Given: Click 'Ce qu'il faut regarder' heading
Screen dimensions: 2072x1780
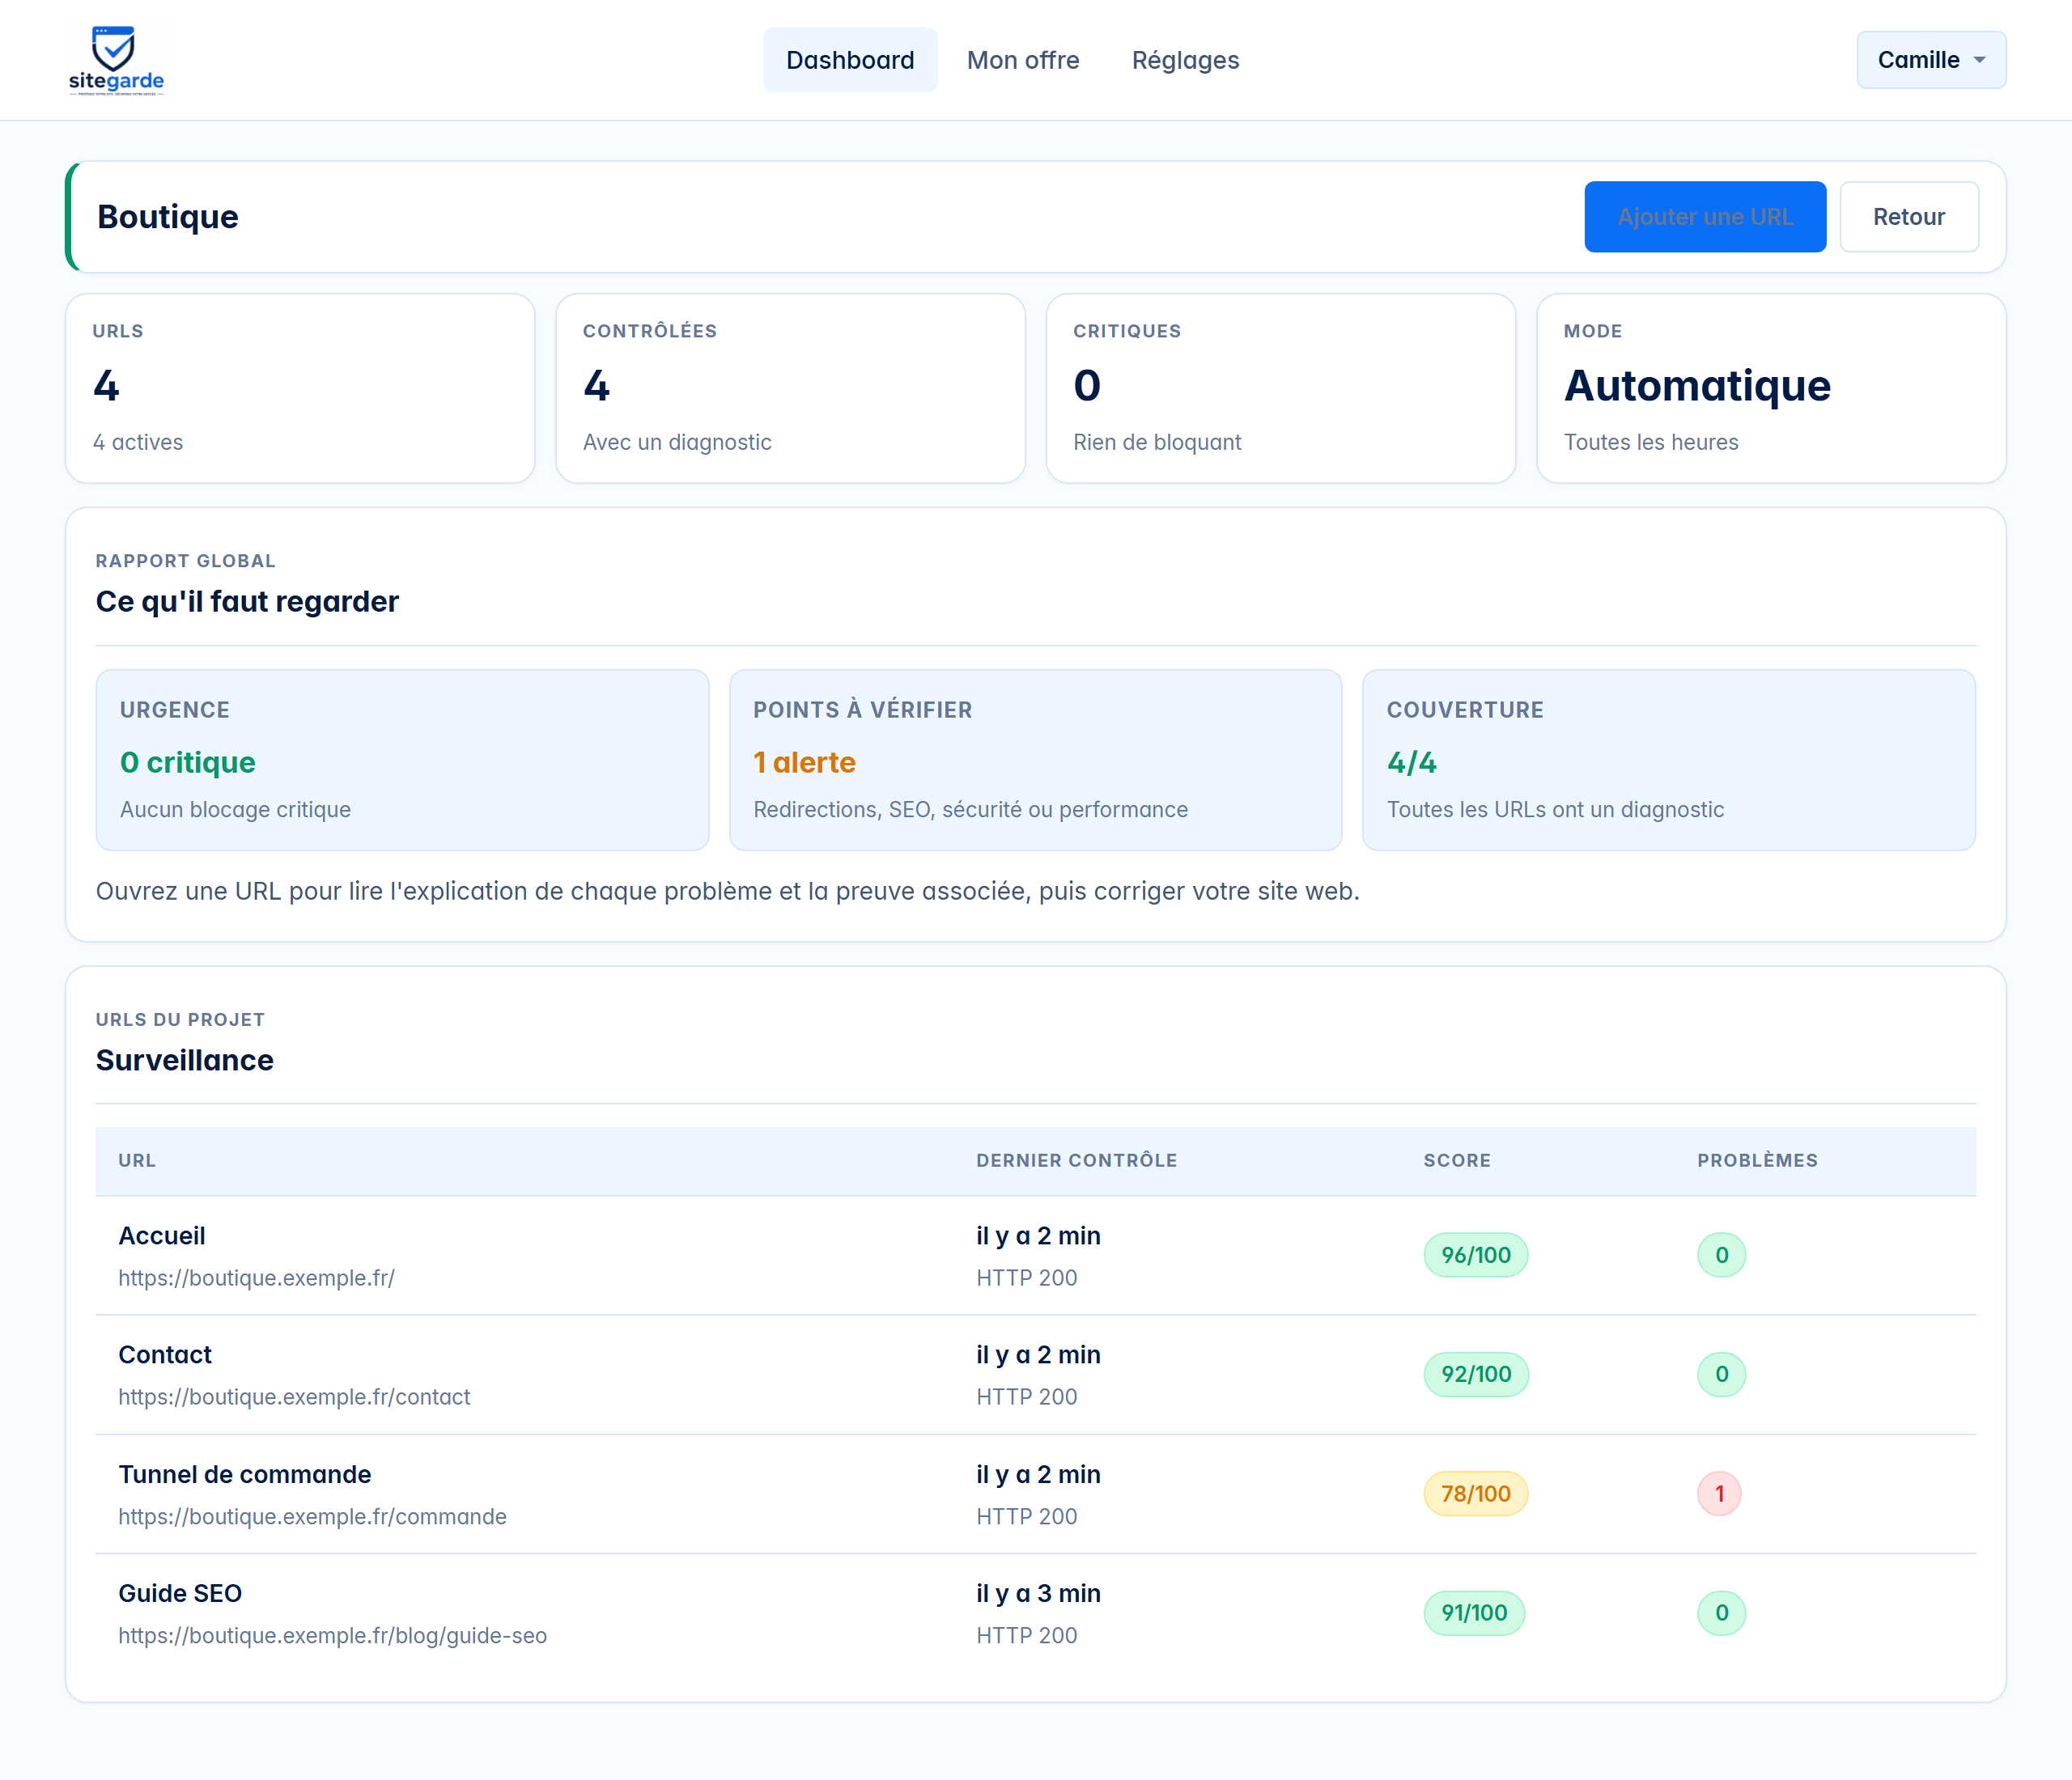Looking at the screenshot, I should click(x=247, y=600).
